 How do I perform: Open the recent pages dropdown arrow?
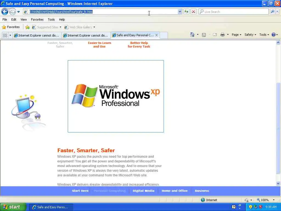pyautogui.click(x=18, y=12)
